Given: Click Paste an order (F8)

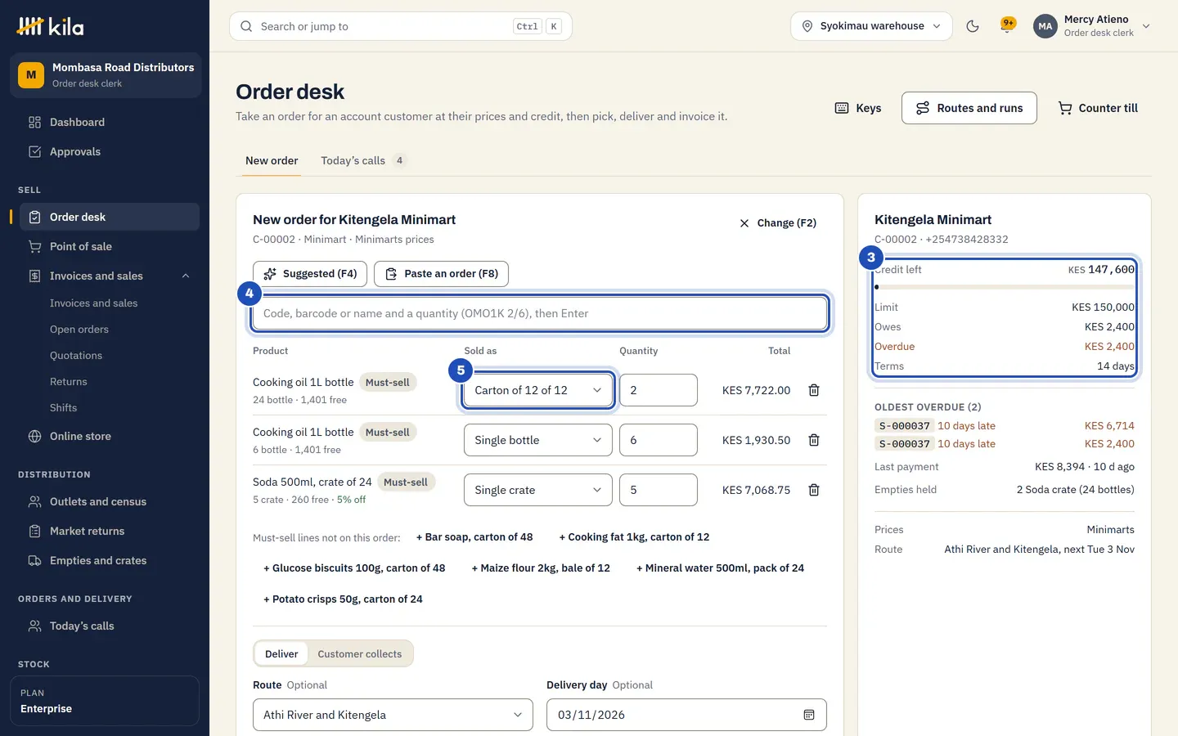Looking at the screenshot, I should coord(441,274).
